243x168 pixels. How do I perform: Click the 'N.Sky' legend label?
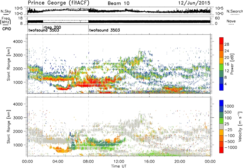point(6,11)
